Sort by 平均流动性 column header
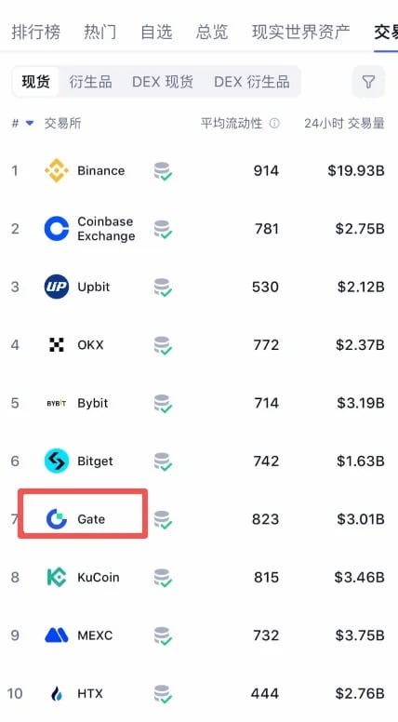This screenshot has height=722, width=398. pos(232,124)
